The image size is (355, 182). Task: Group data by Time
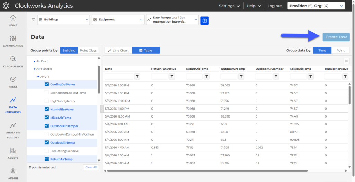(x=322, y=51)
